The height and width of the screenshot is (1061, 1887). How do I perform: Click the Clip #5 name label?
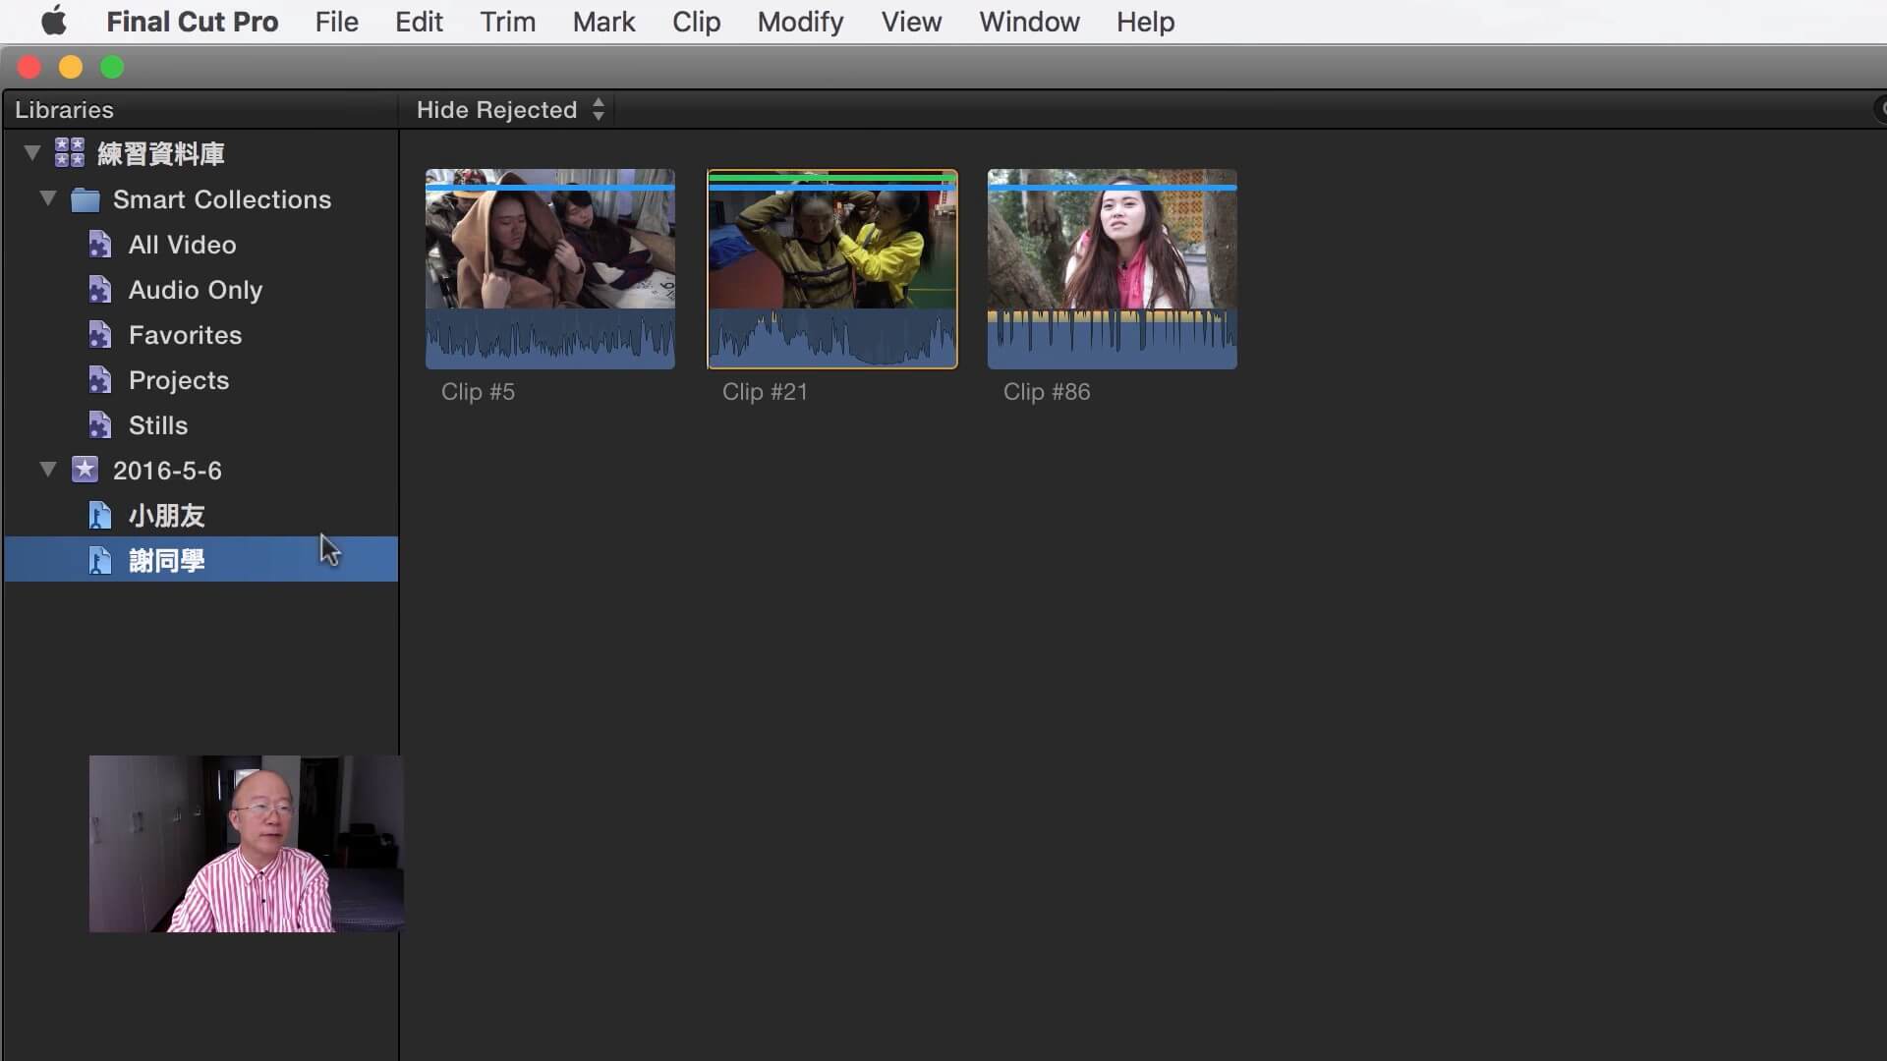click(x=478, y=392)
